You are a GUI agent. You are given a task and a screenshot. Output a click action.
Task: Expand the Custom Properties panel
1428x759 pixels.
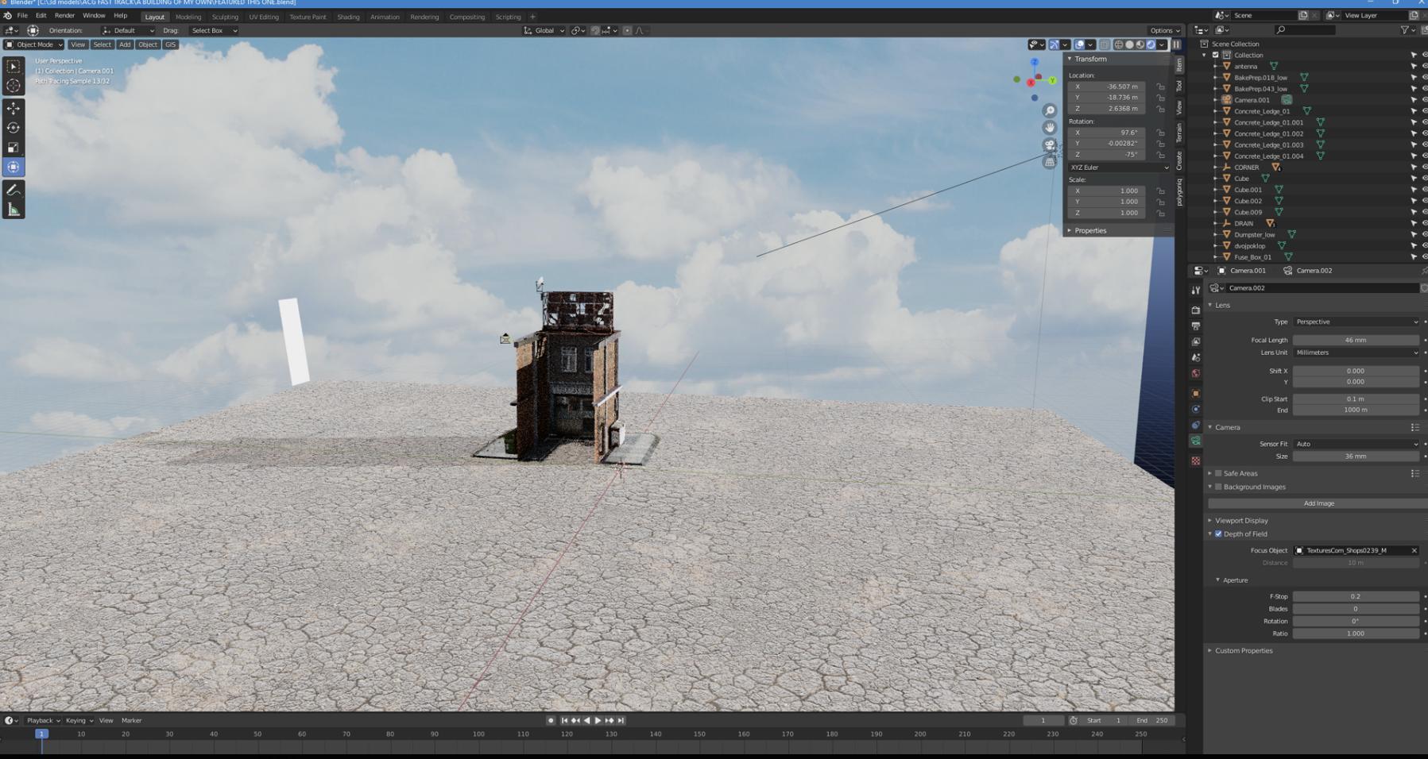click(1244, 651)
